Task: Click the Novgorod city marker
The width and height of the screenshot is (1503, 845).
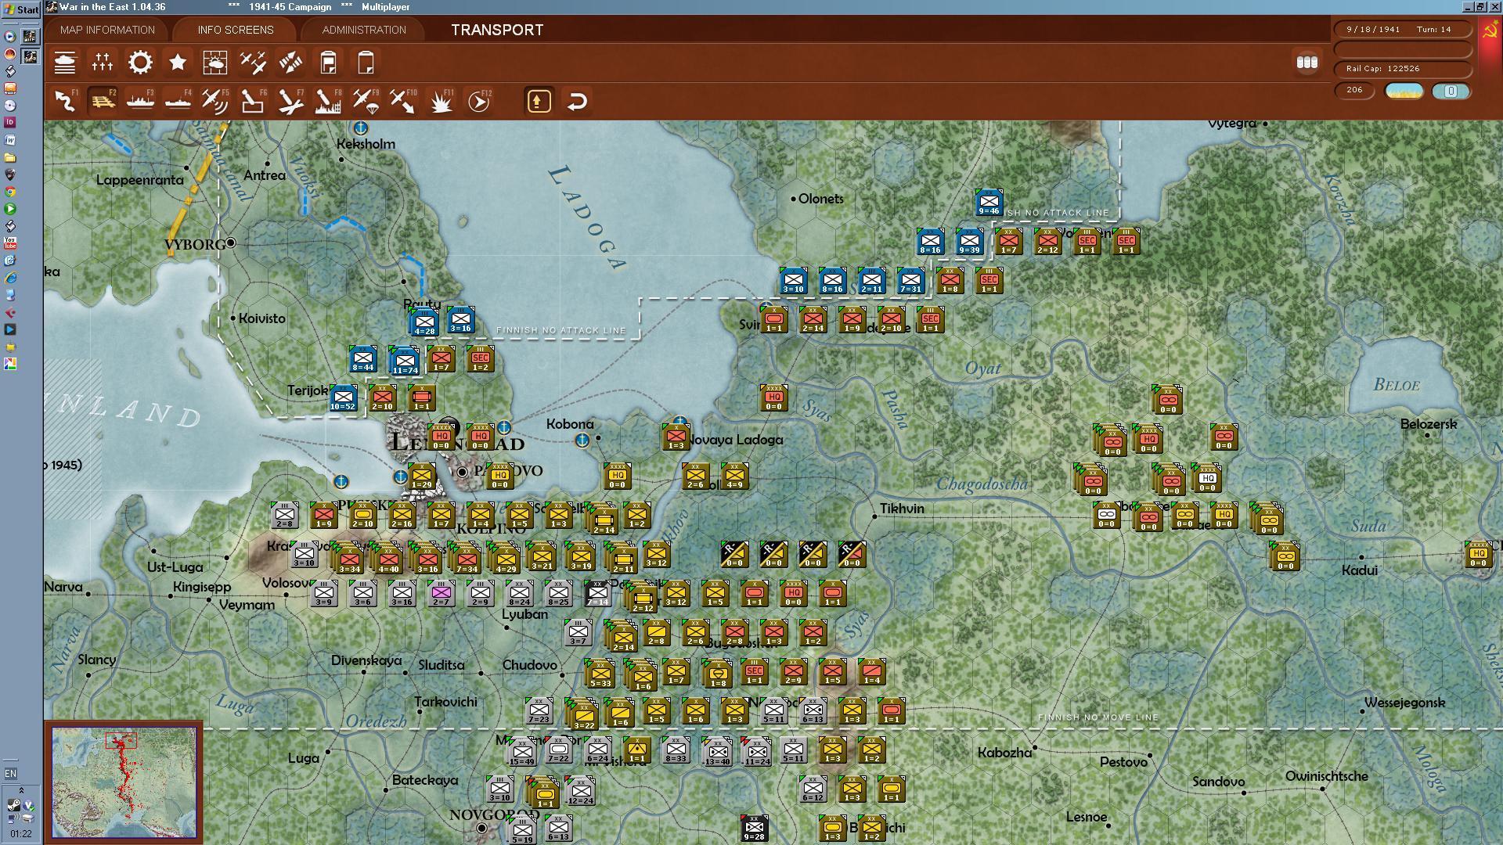Action: click(482, 828)
